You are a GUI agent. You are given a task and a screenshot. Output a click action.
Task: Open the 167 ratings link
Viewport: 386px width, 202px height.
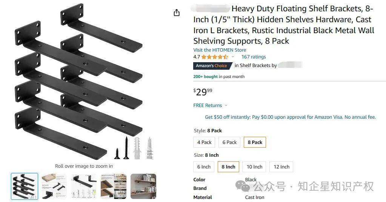click(x=254, y=57)
